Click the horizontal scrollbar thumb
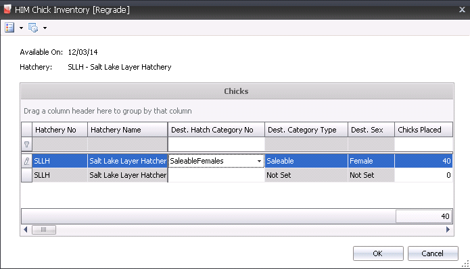470x269 pixels. point(44,230)
